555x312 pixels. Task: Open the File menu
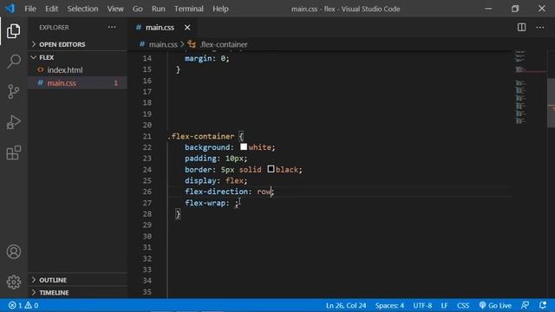tap(30, 9)
